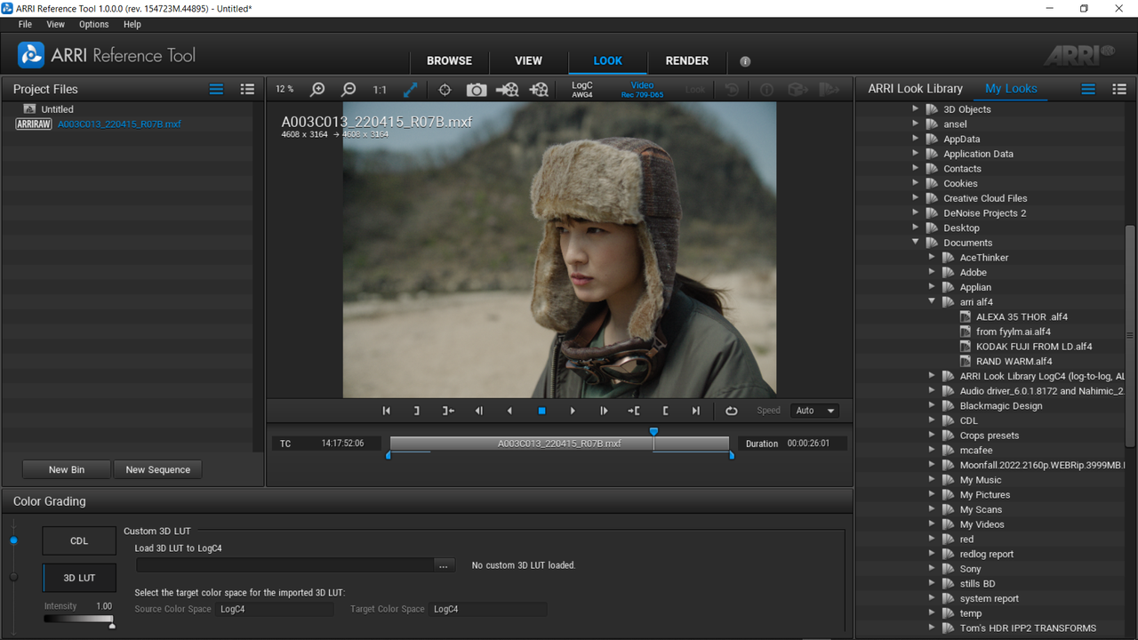The height and width of the screenshot is (640, 1138).
Task: Play the clip forward
Action: click(573, 411)
